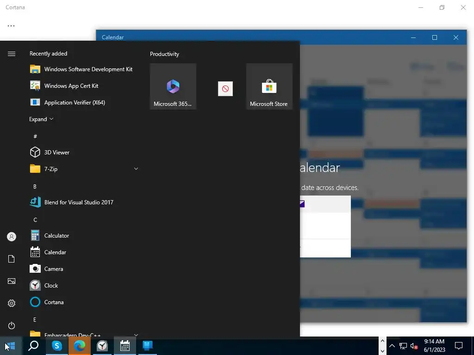Restore down the Cortana window
The height and width of the screenshot is (355, 474).
442,7
